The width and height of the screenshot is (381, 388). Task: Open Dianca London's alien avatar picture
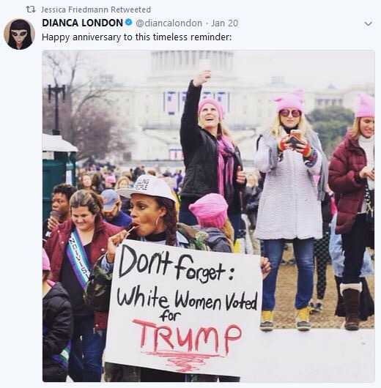[19, 34]
